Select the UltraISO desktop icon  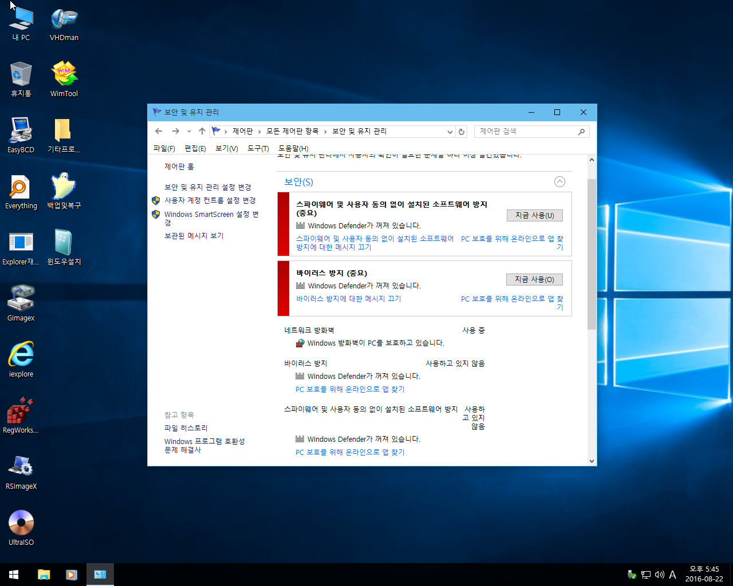tap(21, 528)
